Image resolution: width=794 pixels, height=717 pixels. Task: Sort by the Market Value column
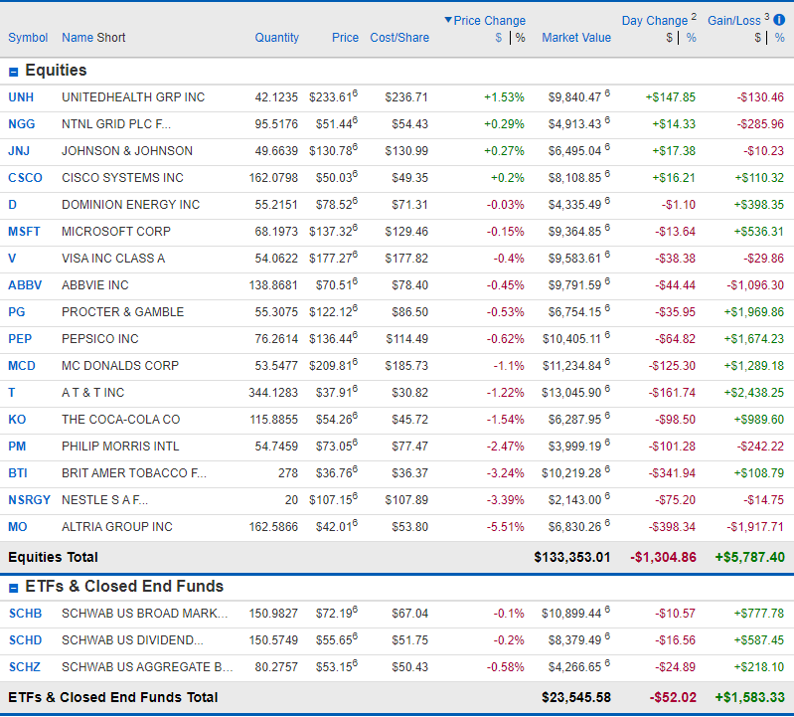[x=576, y=38]
